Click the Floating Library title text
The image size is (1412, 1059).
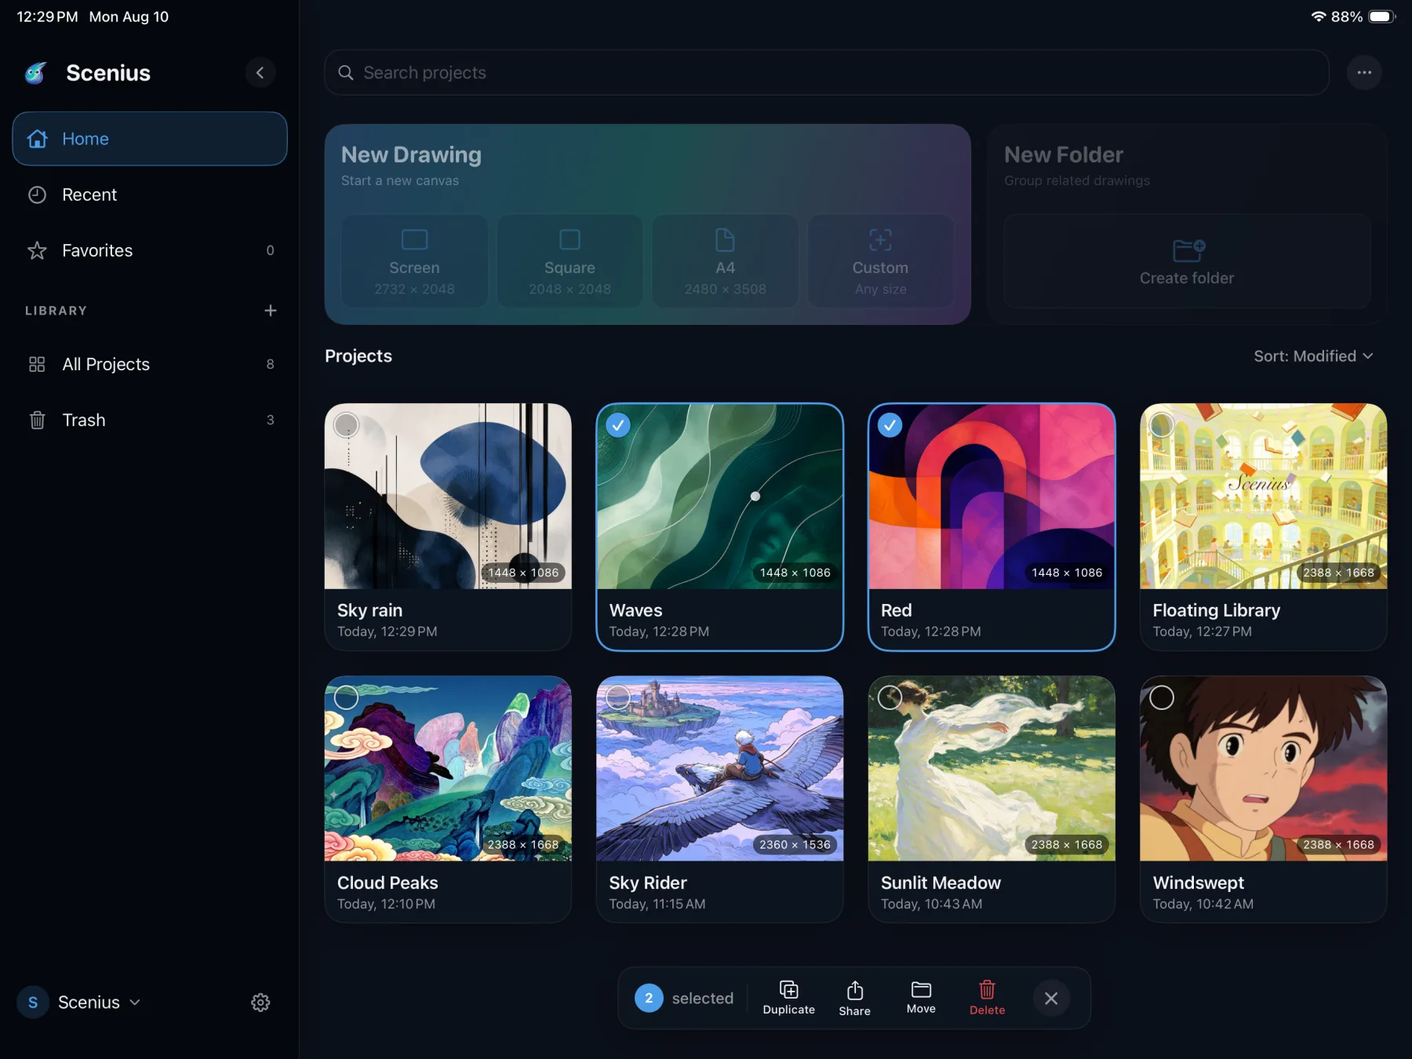(x=1217, y=610)
